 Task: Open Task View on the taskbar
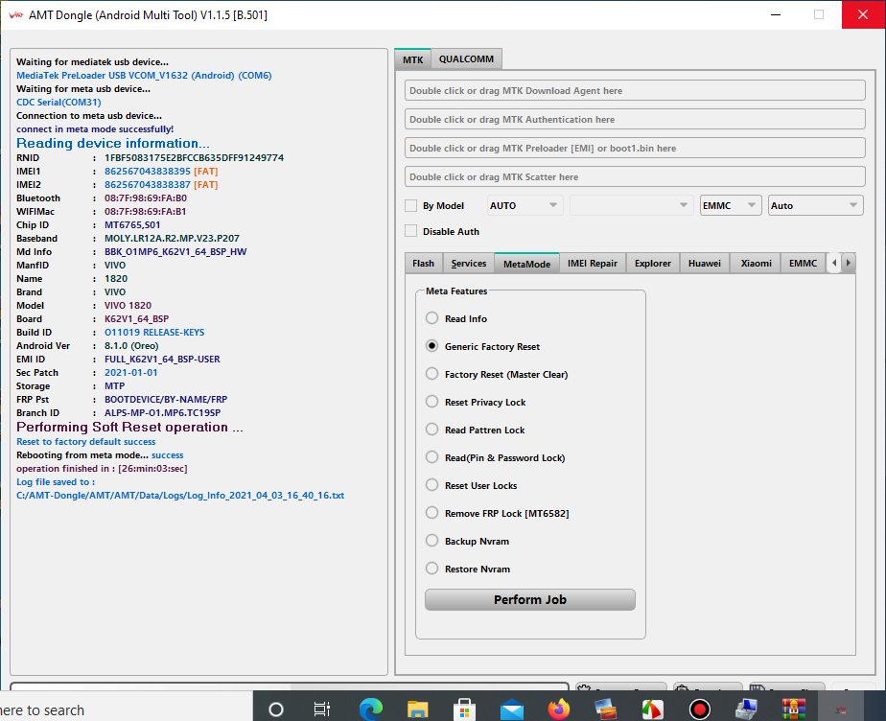322,709
